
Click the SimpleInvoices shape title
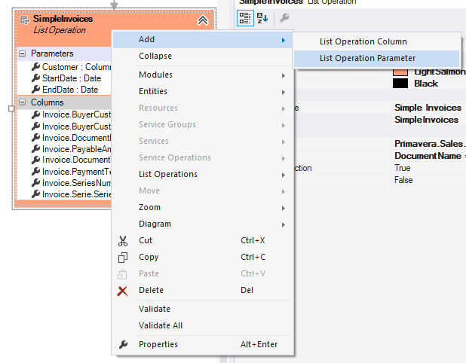click(x=63, y=19)
